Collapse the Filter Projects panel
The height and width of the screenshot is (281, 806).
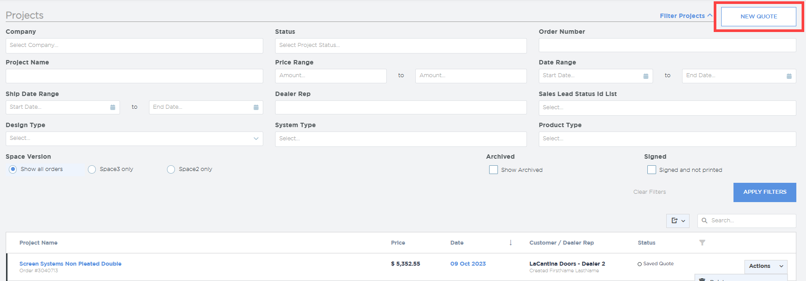686,16
